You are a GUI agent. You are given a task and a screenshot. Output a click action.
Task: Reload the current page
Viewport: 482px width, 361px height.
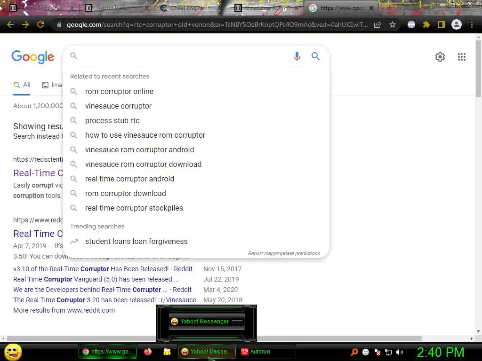pyautogui.click(x=40, y=24)
